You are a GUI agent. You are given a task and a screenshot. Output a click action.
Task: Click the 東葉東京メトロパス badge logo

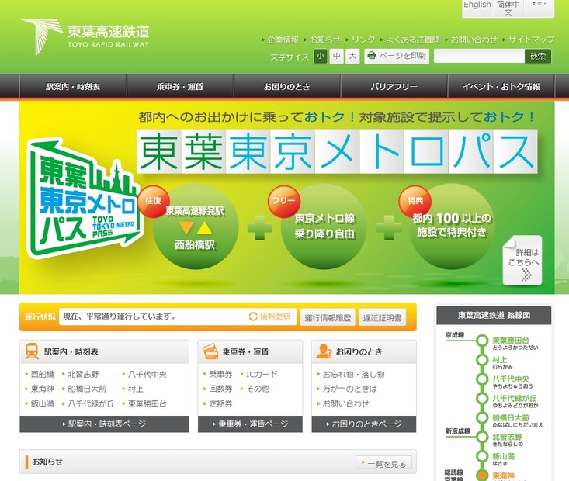click(x=84, y=199)
